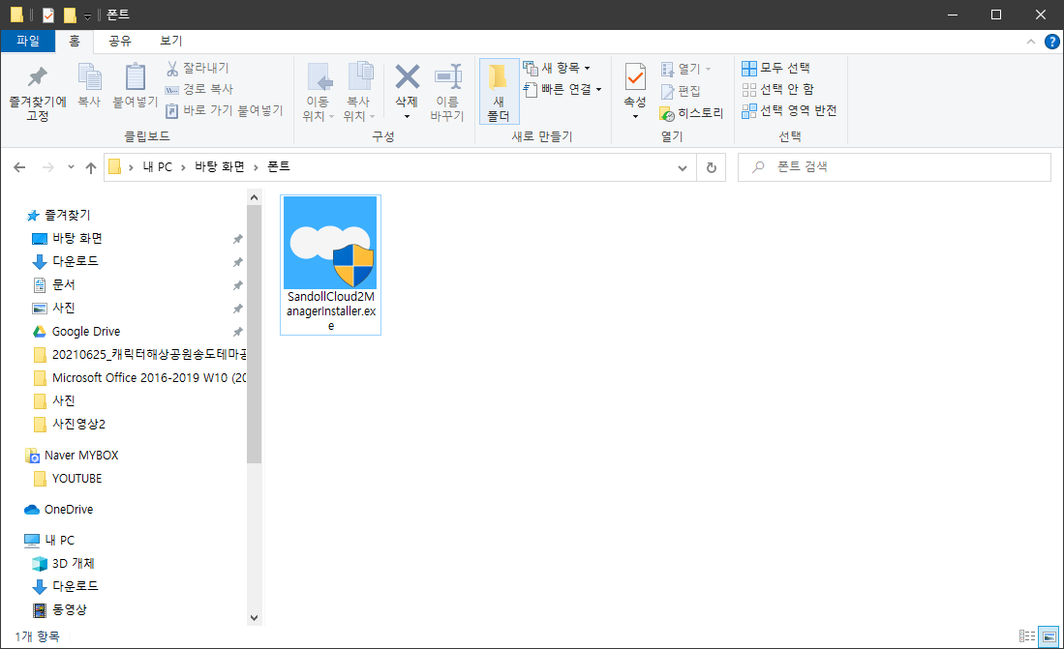Switch to the 보기 view tab
This screenshot has width=1064, height=649.
tap(171, 41)
